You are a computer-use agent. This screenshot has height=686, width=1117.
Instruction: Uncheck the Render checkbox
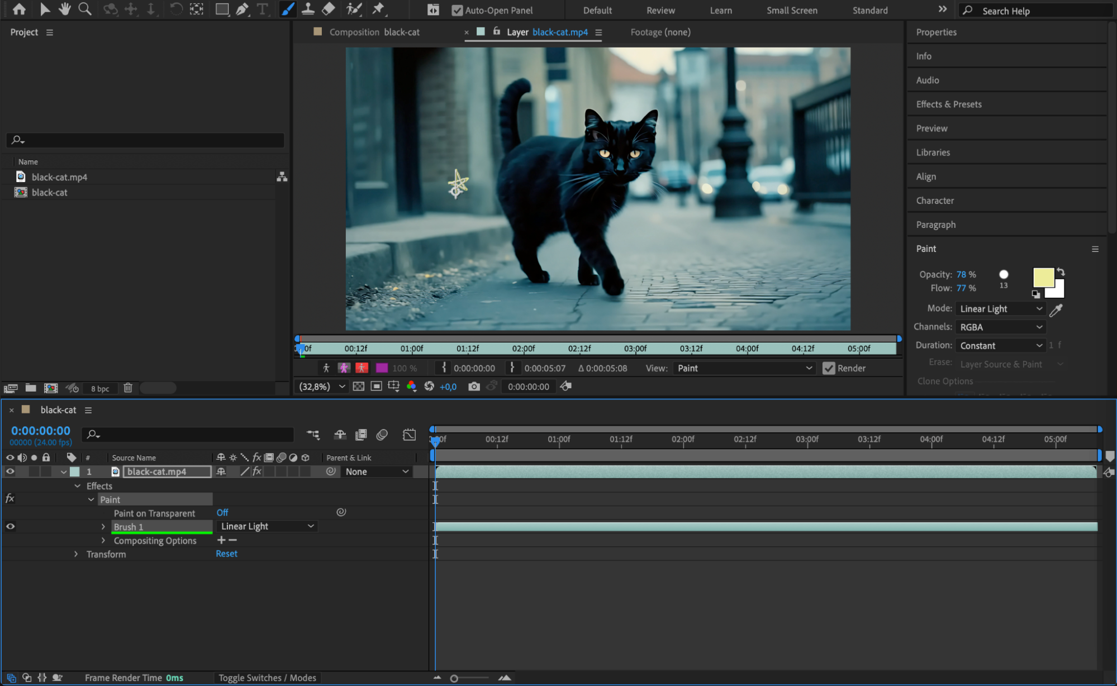click(x=829, y=368)
